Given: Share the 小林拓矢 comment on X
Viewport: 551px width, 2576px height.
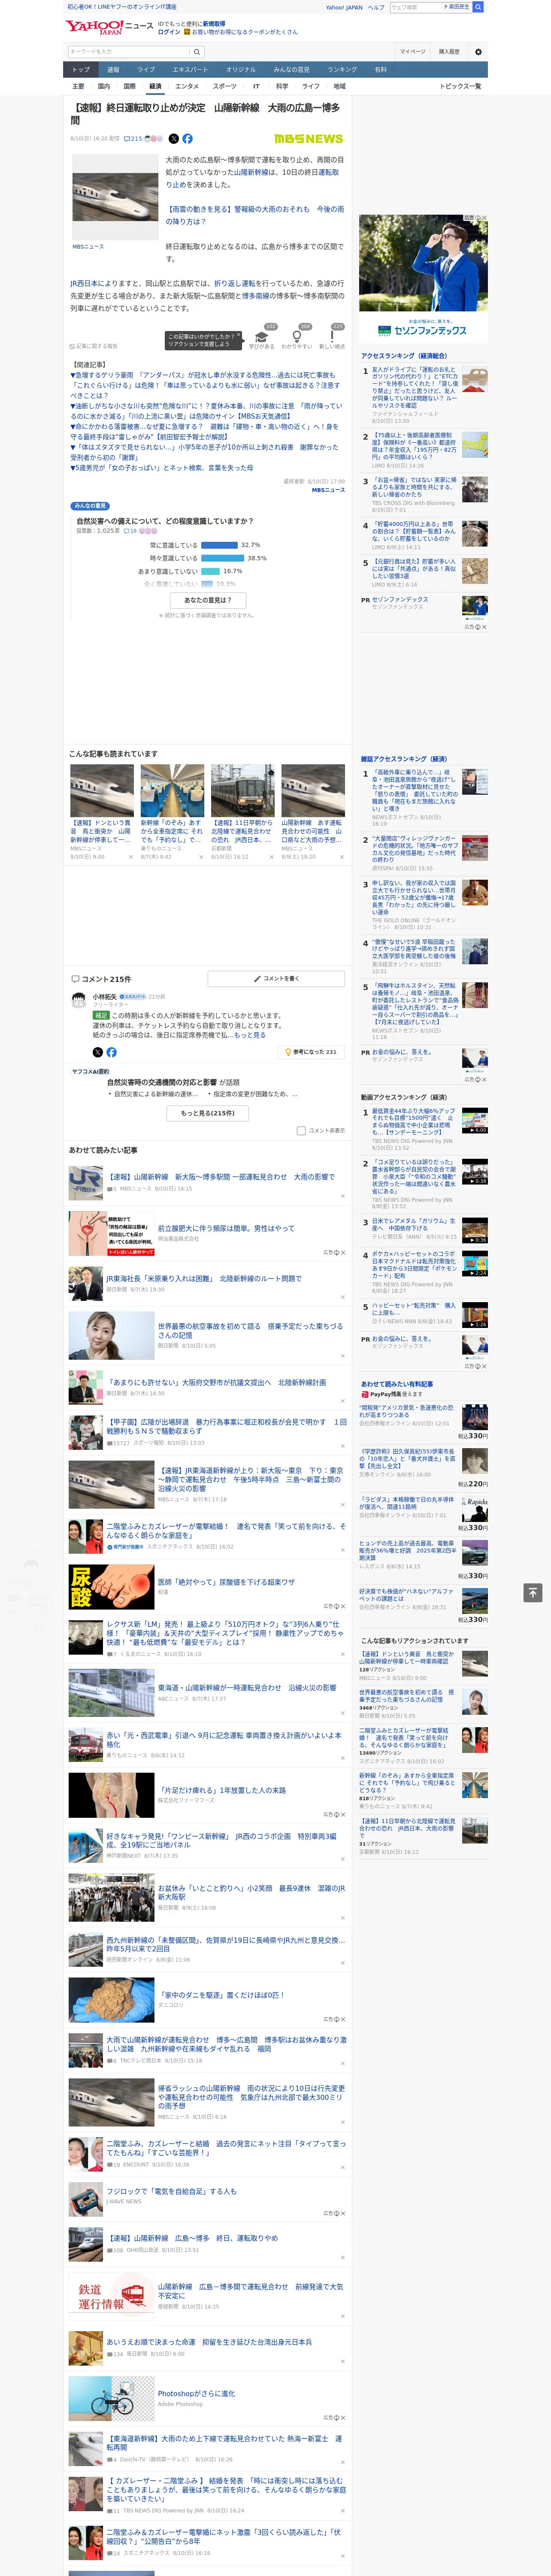Looking at the screenshot, I should [97, 1052].
